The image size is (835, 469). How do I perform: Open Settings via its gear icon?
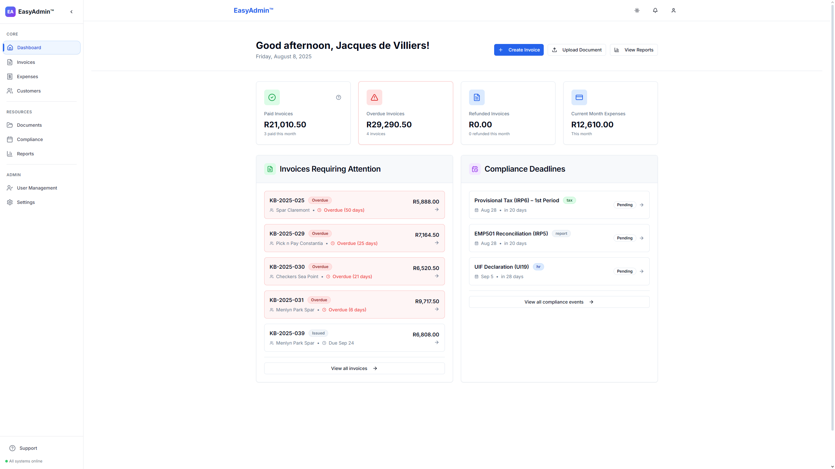click(10, 202)
